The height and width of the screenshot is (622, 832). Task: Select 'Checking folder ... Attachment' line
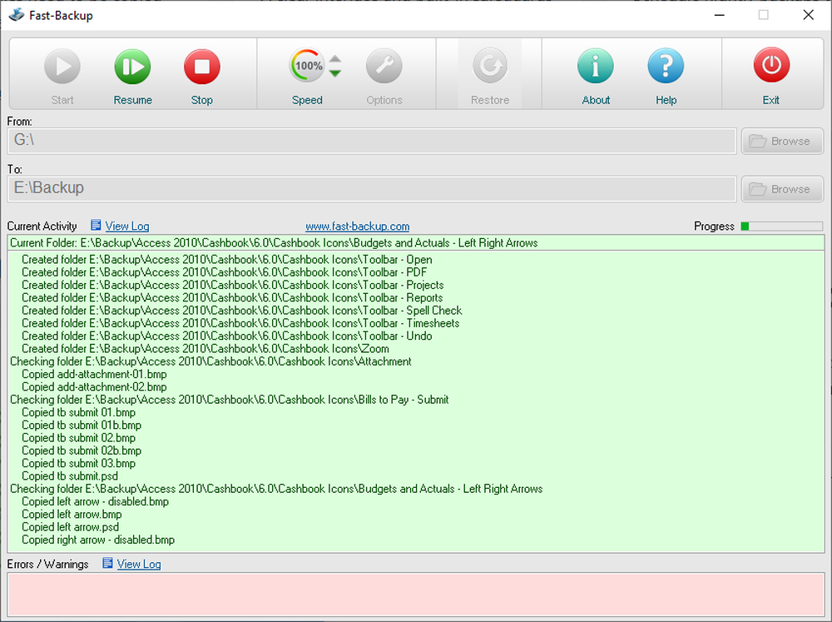click(210, 361)
